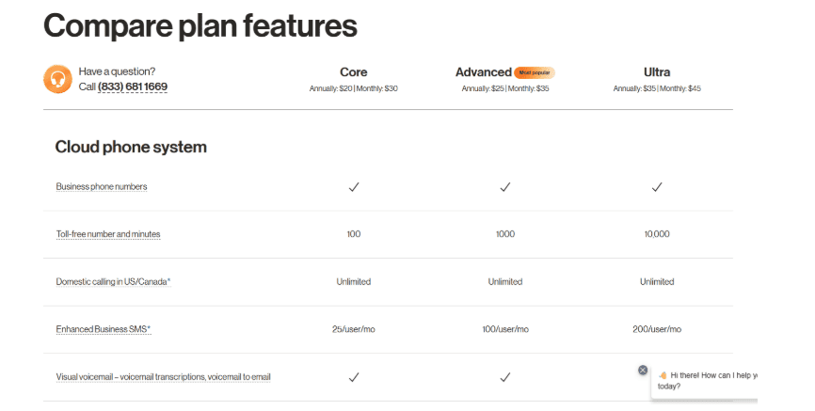Call the (833) 681 1669 number link
Image resolution: width=815 pixels, height=411 pixels.
(x=133, y=87)
